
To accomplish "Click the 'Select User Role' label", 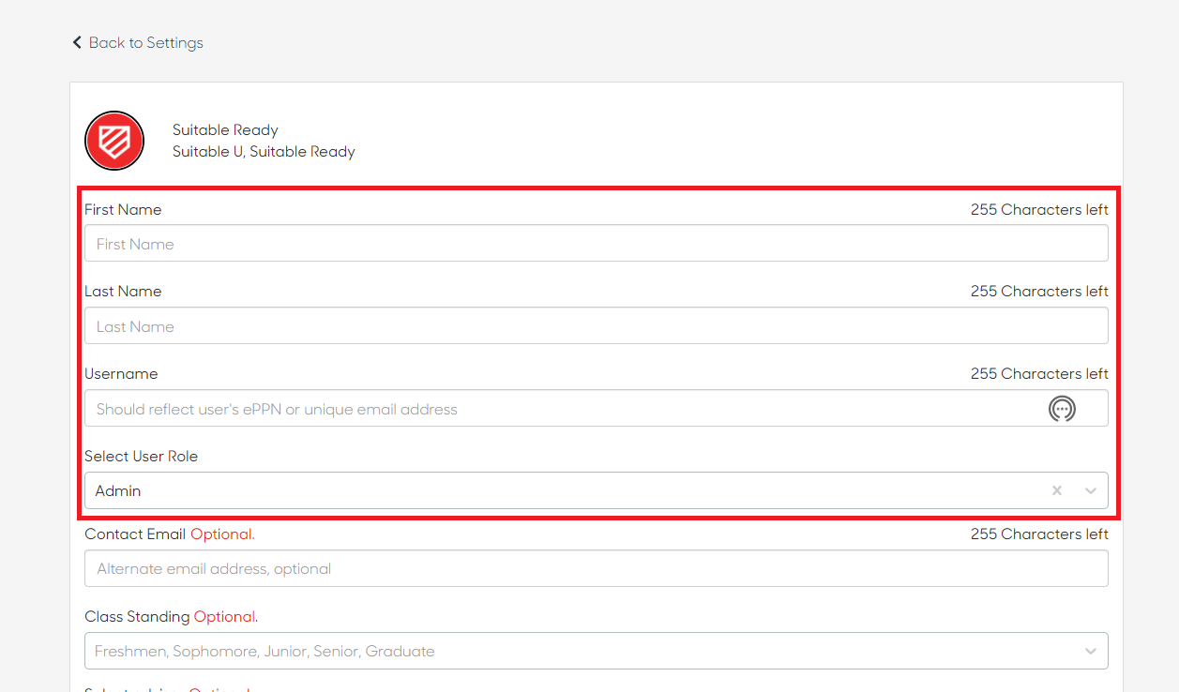I will tap(142, 457).
